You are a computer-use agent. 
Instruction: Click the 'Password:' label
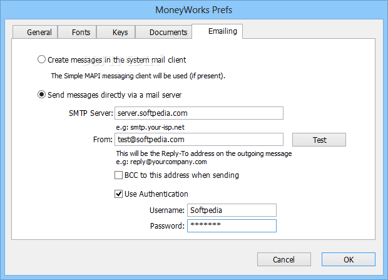point(167,226)
